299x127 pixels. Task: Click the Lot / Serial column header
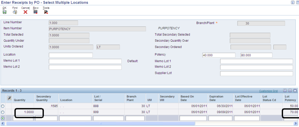coord(109,98)
